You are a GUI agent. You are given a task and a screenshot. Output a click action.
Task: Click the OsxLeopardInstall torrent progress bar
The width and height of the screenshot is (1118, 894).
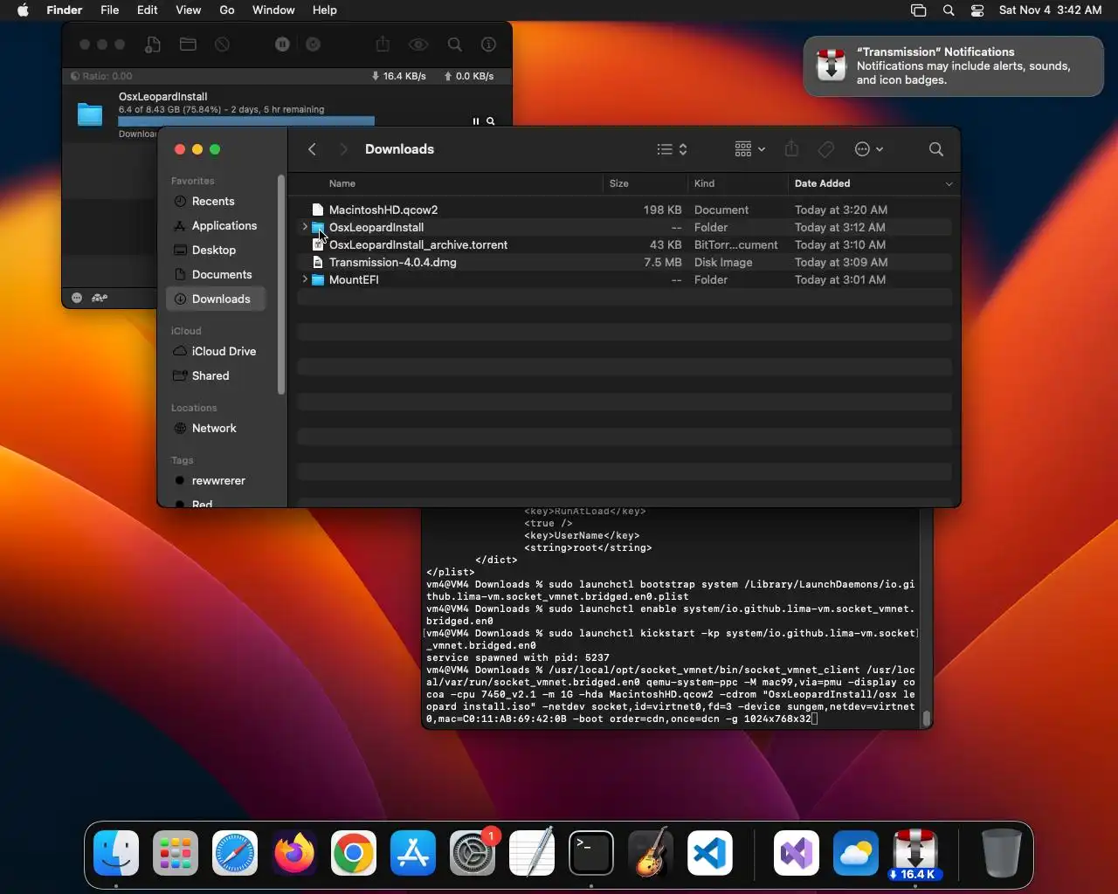(246, 120)
